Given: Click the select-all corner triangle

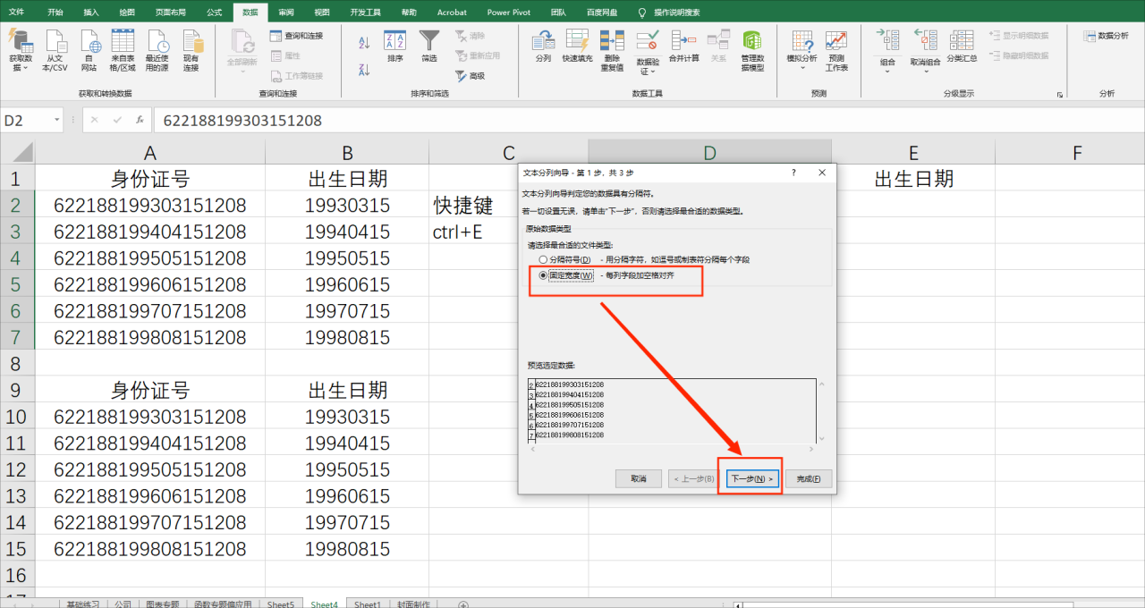Looking at the screenshot, I should click(21, 152).
